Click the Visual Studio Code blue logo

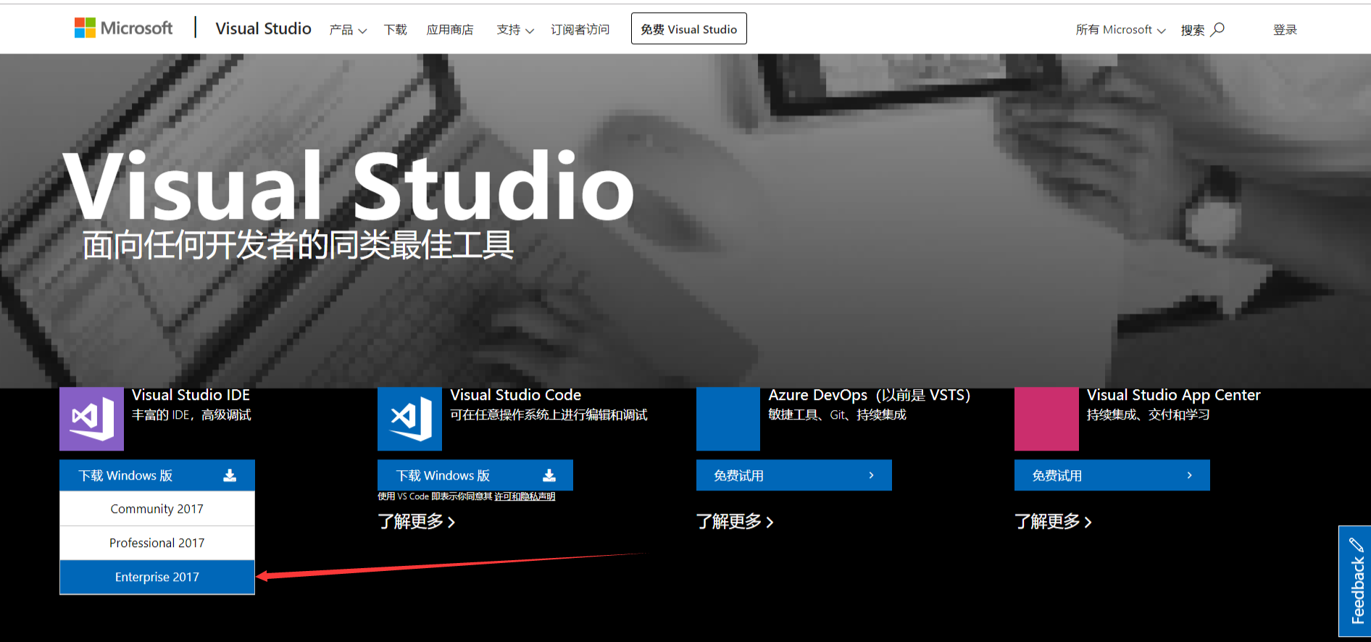pos(409,419)
